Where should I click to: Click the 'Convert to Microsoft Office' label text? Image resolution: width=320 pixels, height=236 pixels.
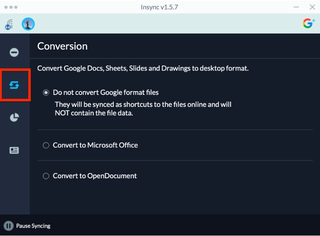[x=95, y=145]
